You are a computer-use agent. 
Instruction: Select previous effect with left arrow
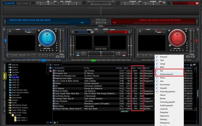[72, 32]
